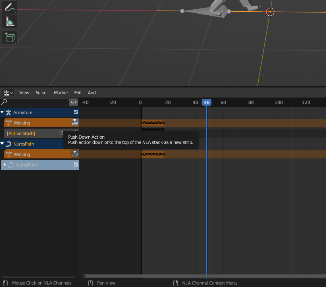Click the channel search input field
The width and height of the screenshot is (326, 287).
36,102
